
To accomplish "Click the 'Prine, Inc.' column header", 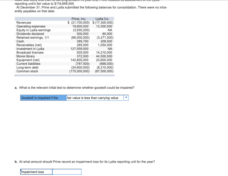I will (x=79, y=19).
